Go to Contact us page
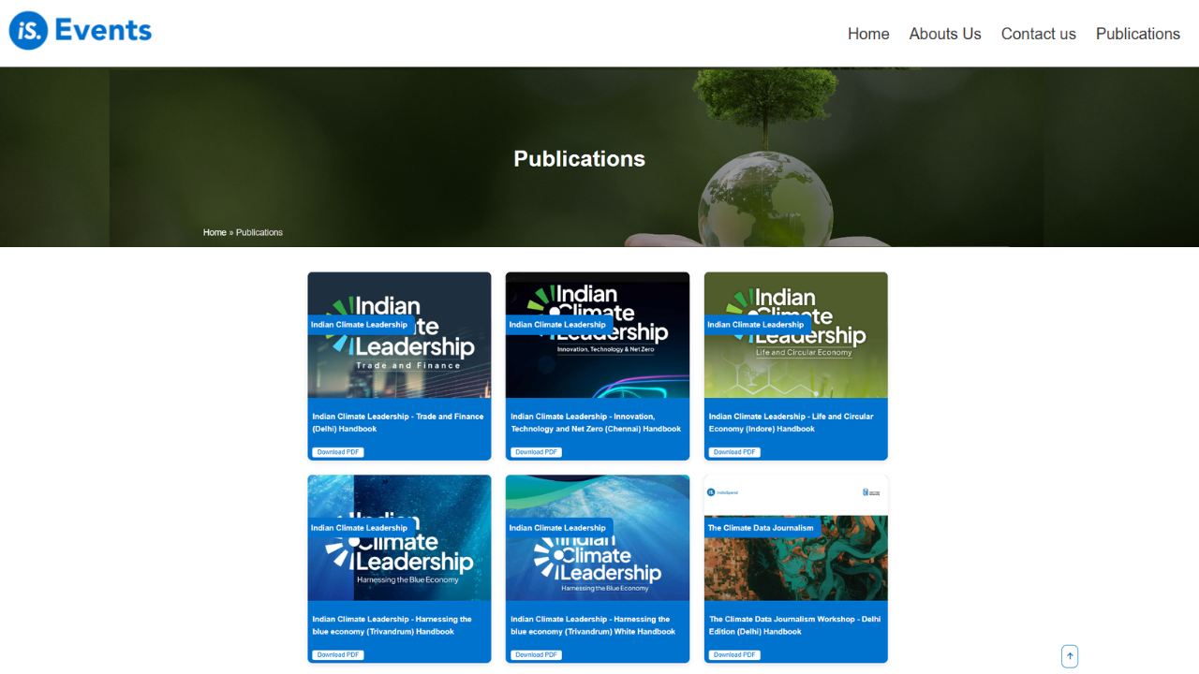This screenshot has width=1199, height=674. click(x=1038, y=34)
